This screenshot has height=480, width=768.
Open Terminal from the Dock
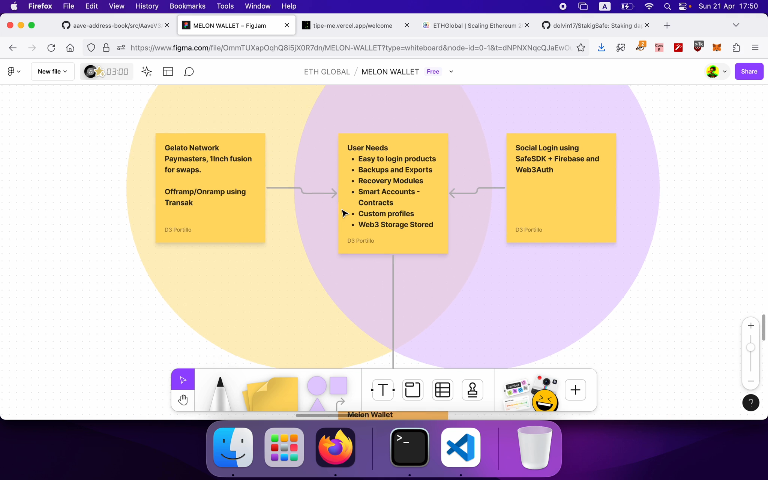click(x=409, y=447)
